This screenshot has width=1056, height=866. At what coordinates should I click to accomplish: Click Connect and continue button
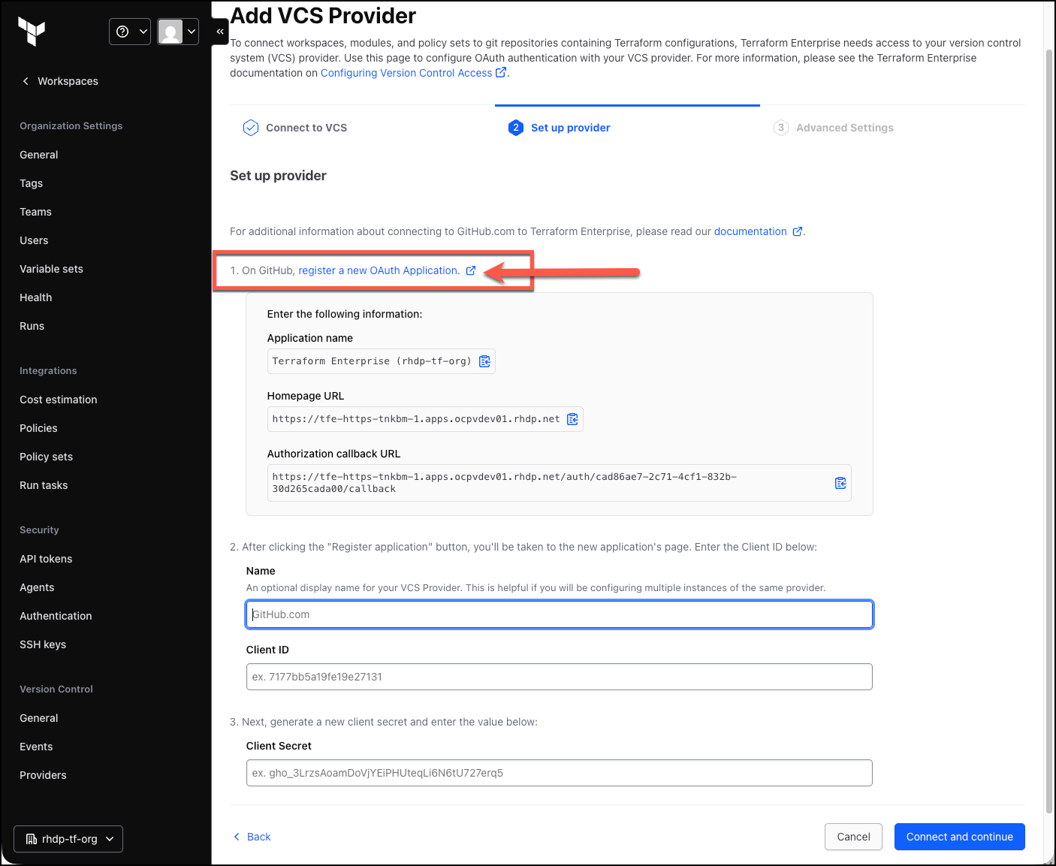tap(959, 837)
